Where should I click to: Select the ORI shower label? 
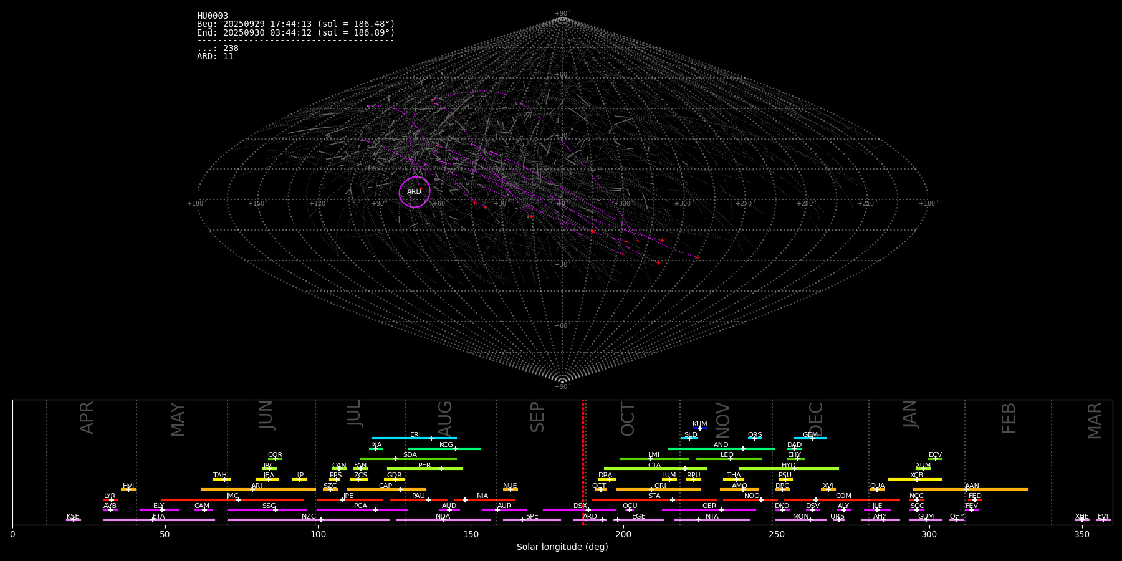point(660,486)
